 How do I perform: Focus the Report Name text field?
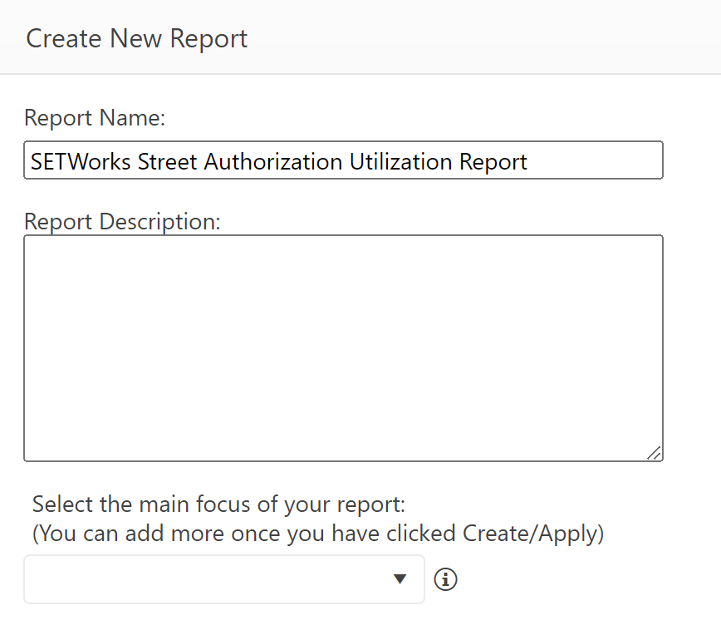(x=343, y=160)
